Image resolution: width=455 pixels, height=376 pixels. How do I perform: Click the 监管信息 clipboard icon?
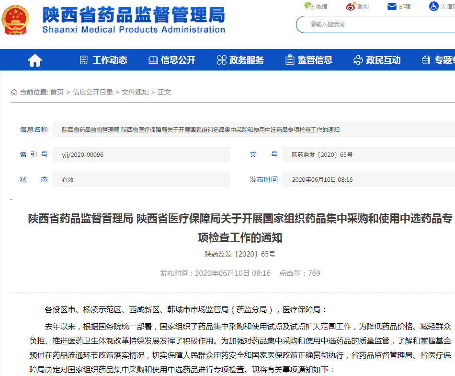coord(290,60)
